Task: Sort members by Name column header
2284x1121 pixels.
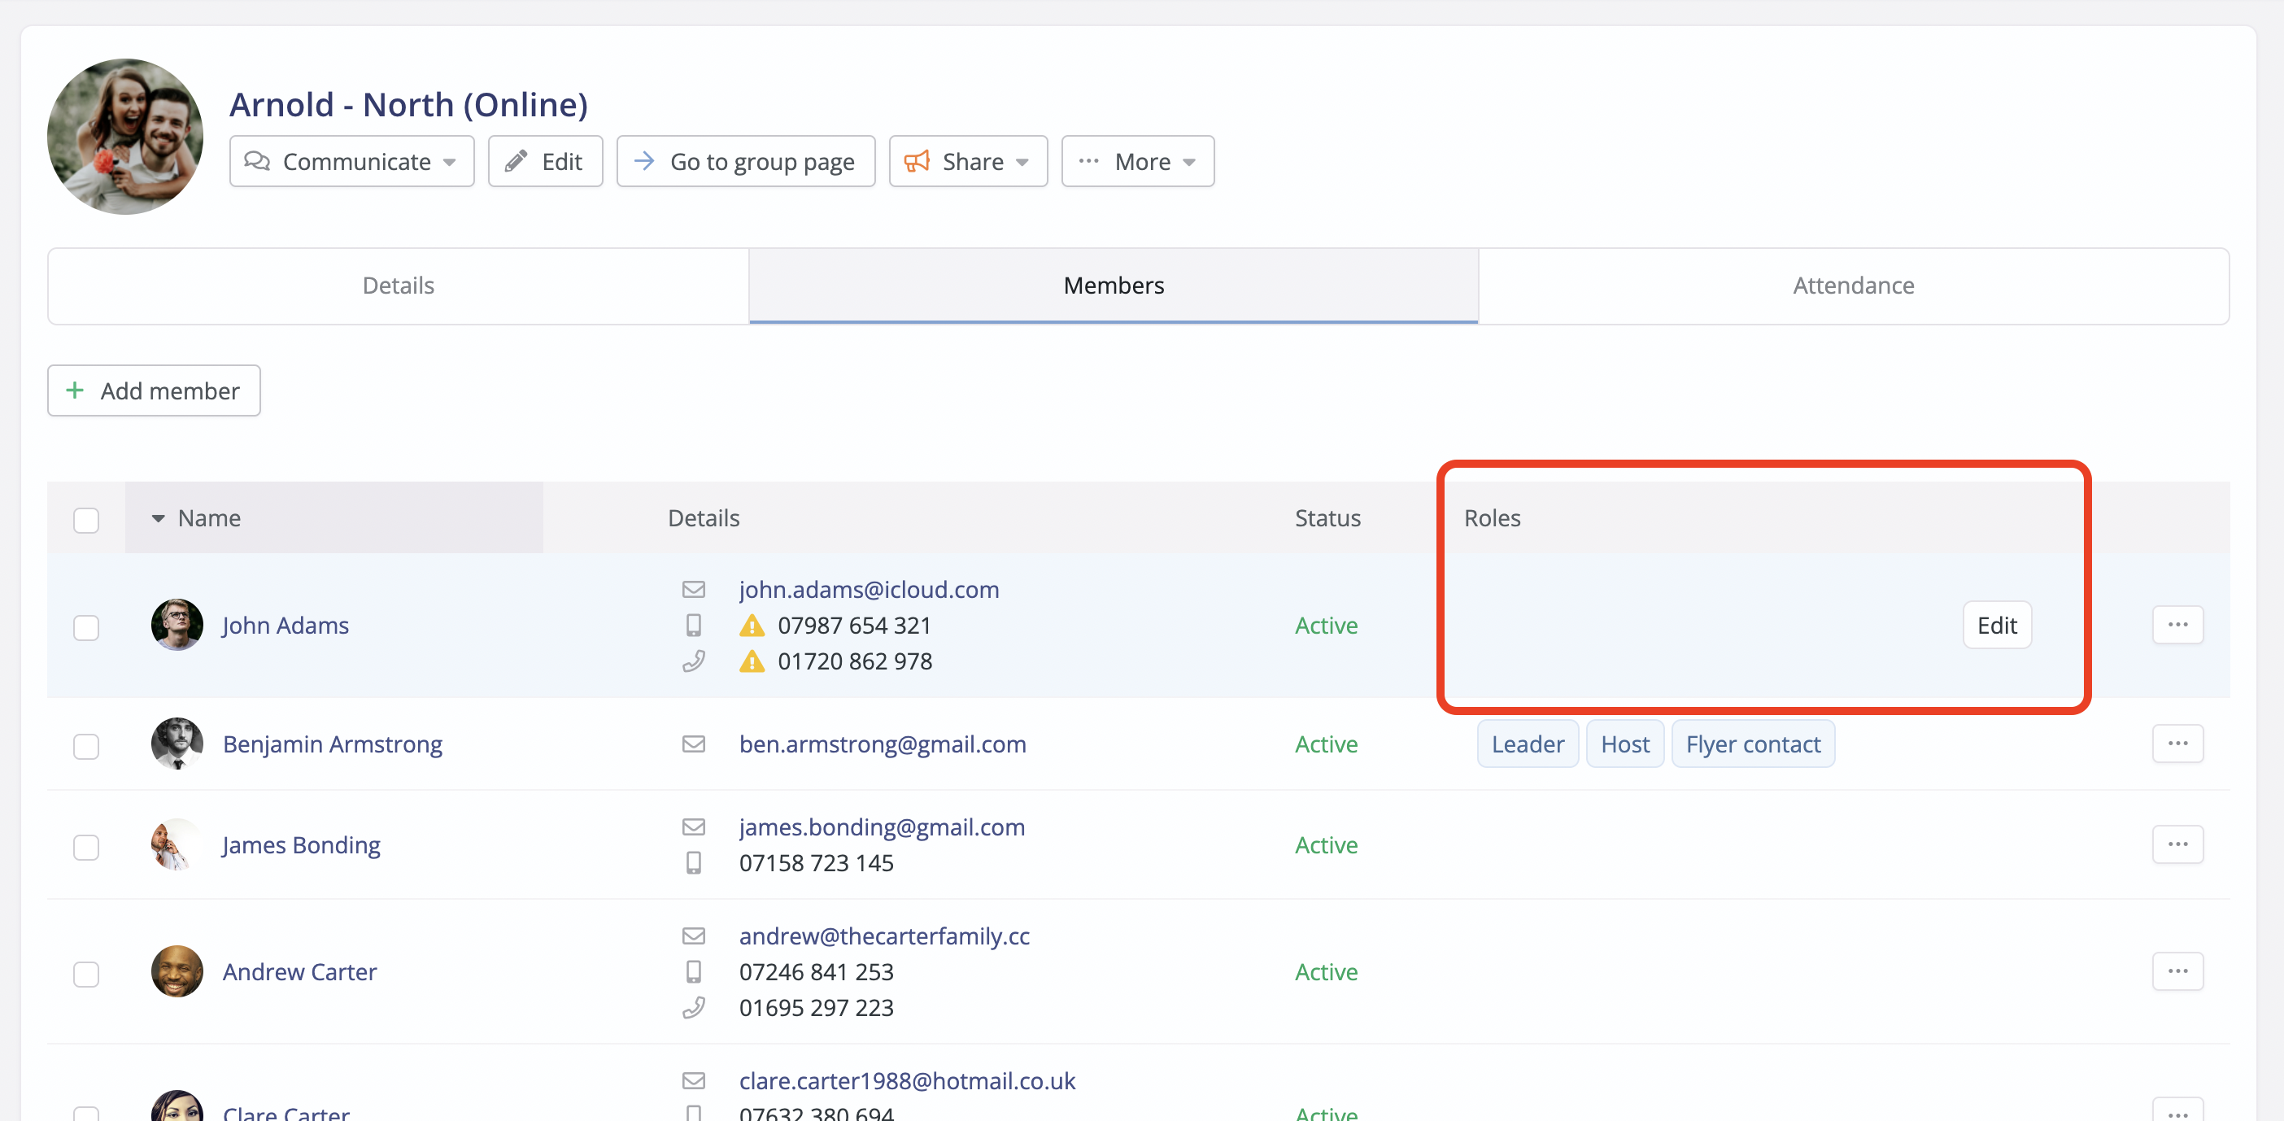Action: point(209,518)
